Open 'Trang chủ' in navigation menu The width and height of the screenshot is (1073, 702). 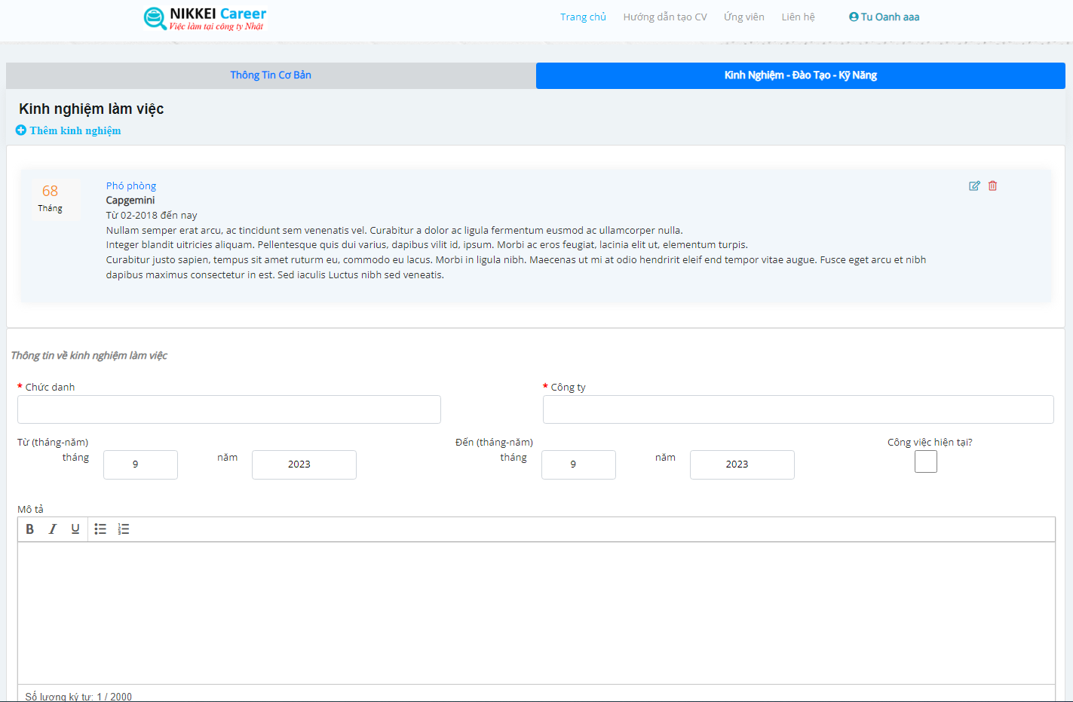tap(583, 17)
